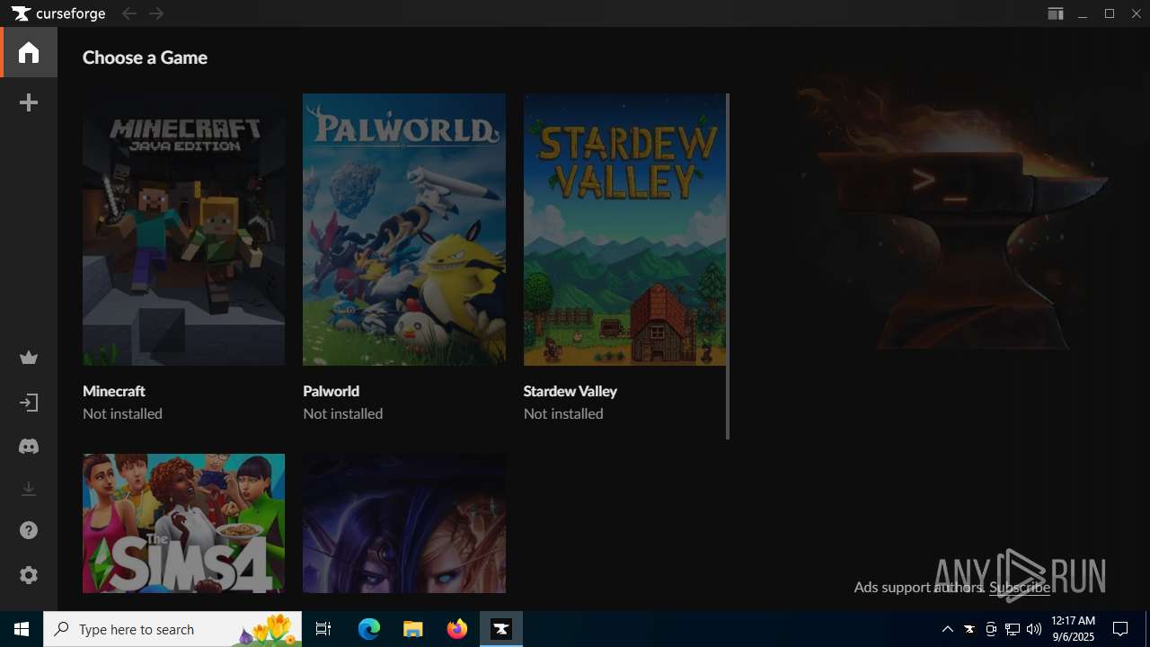Select the Stardew Valley game cover
The height and width of the screenshot is (647, 1150).
[x=624, y=229]
